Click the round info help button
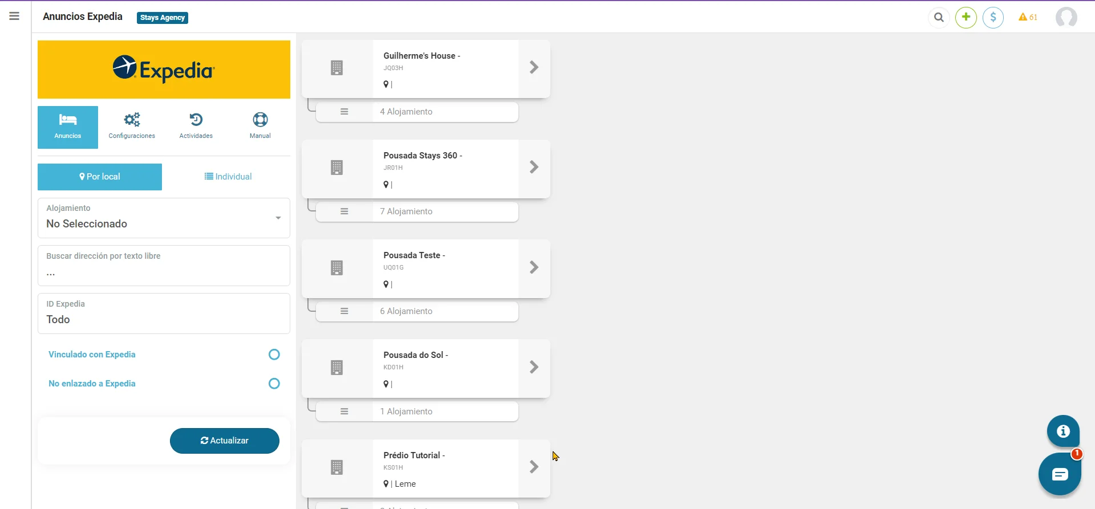1095x509 pixels. click(x=1062, y=431)
